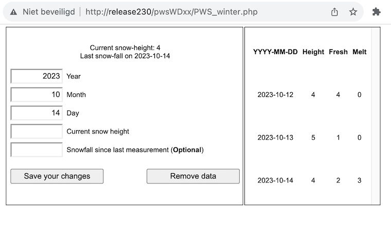
Task: Select the 2023-10-12 table row date
Action: [275, 95]
